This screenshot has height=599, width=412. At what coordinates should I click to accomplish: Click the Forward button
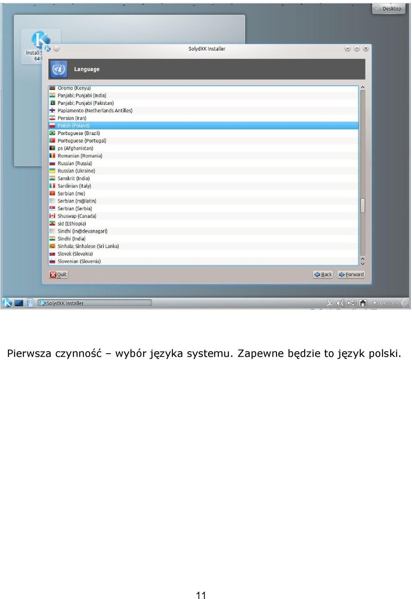351,274
